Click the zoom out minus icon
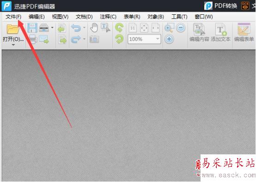256x182 pixels. tap(181, 28)
